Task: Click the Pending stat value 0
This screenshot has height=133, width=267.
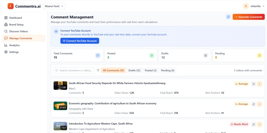Action: click(x=216, y=57)
